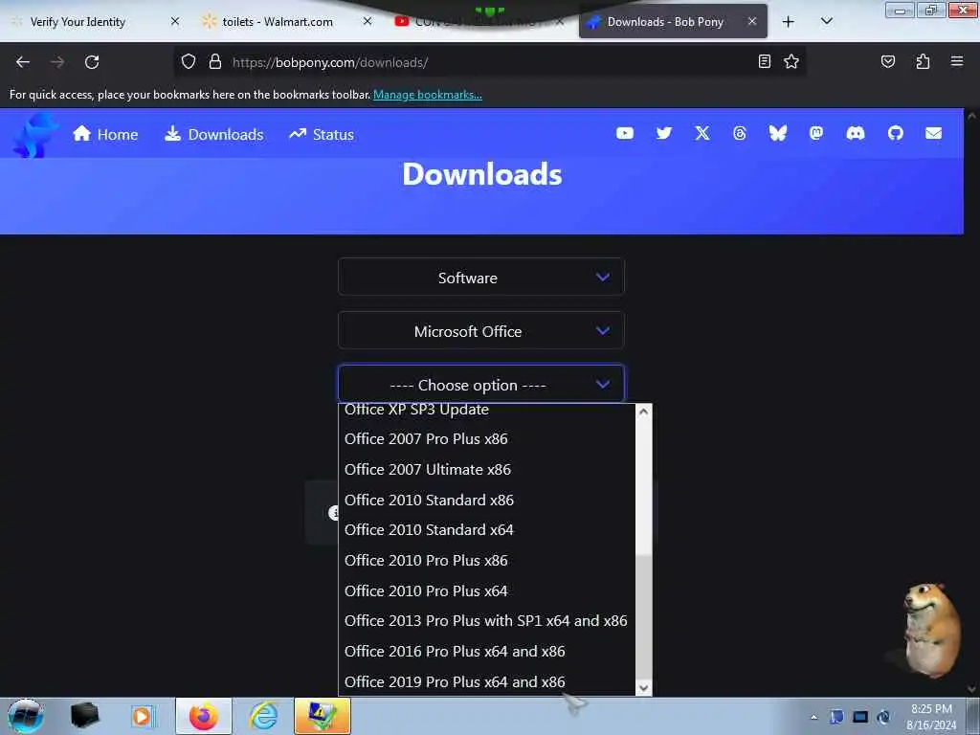980x735 pixels.
Task: Select Office 2007 Pro Plus x86
Action: coord(486,438)
